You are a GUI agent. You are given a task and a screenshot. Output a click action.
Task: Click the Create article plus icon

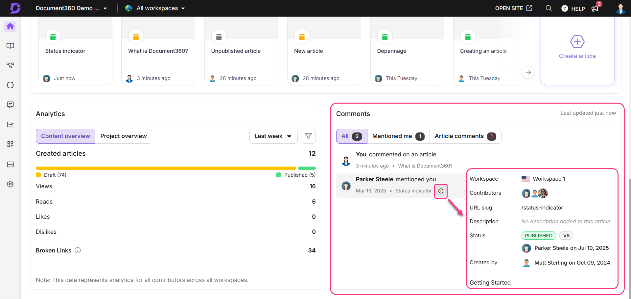[x=577, y=42]
